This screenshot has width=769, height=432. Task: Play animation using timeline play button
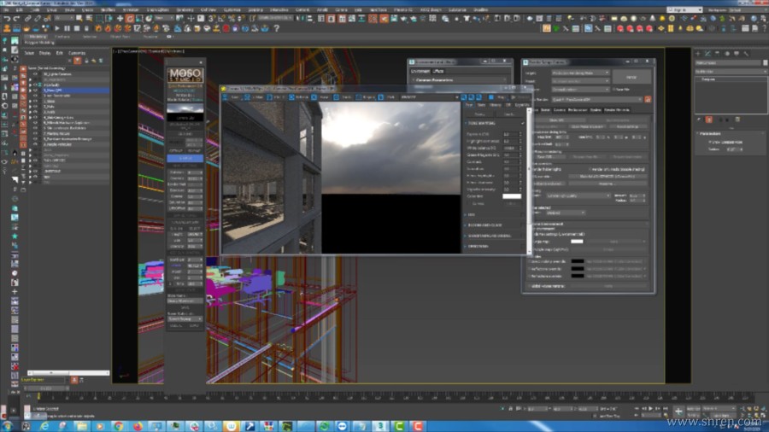(x=651, y=408)
